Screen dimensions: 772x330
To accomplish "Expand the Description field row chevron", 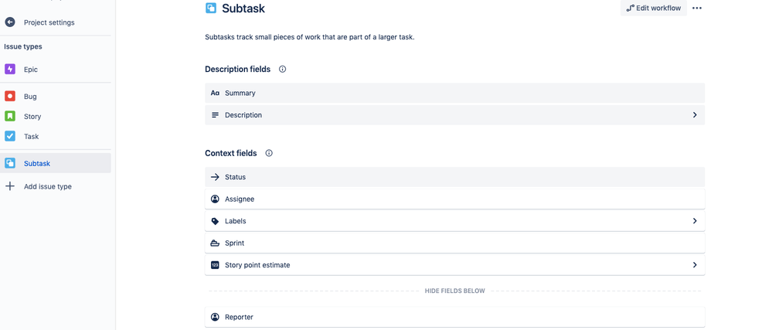I will point(695,115).
